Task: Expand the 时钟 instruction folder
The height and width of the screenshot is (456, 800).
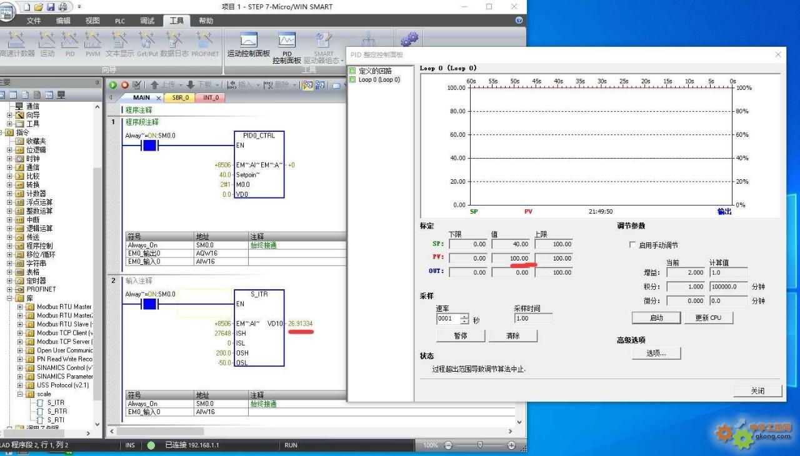Action: (x=9, y=159)
